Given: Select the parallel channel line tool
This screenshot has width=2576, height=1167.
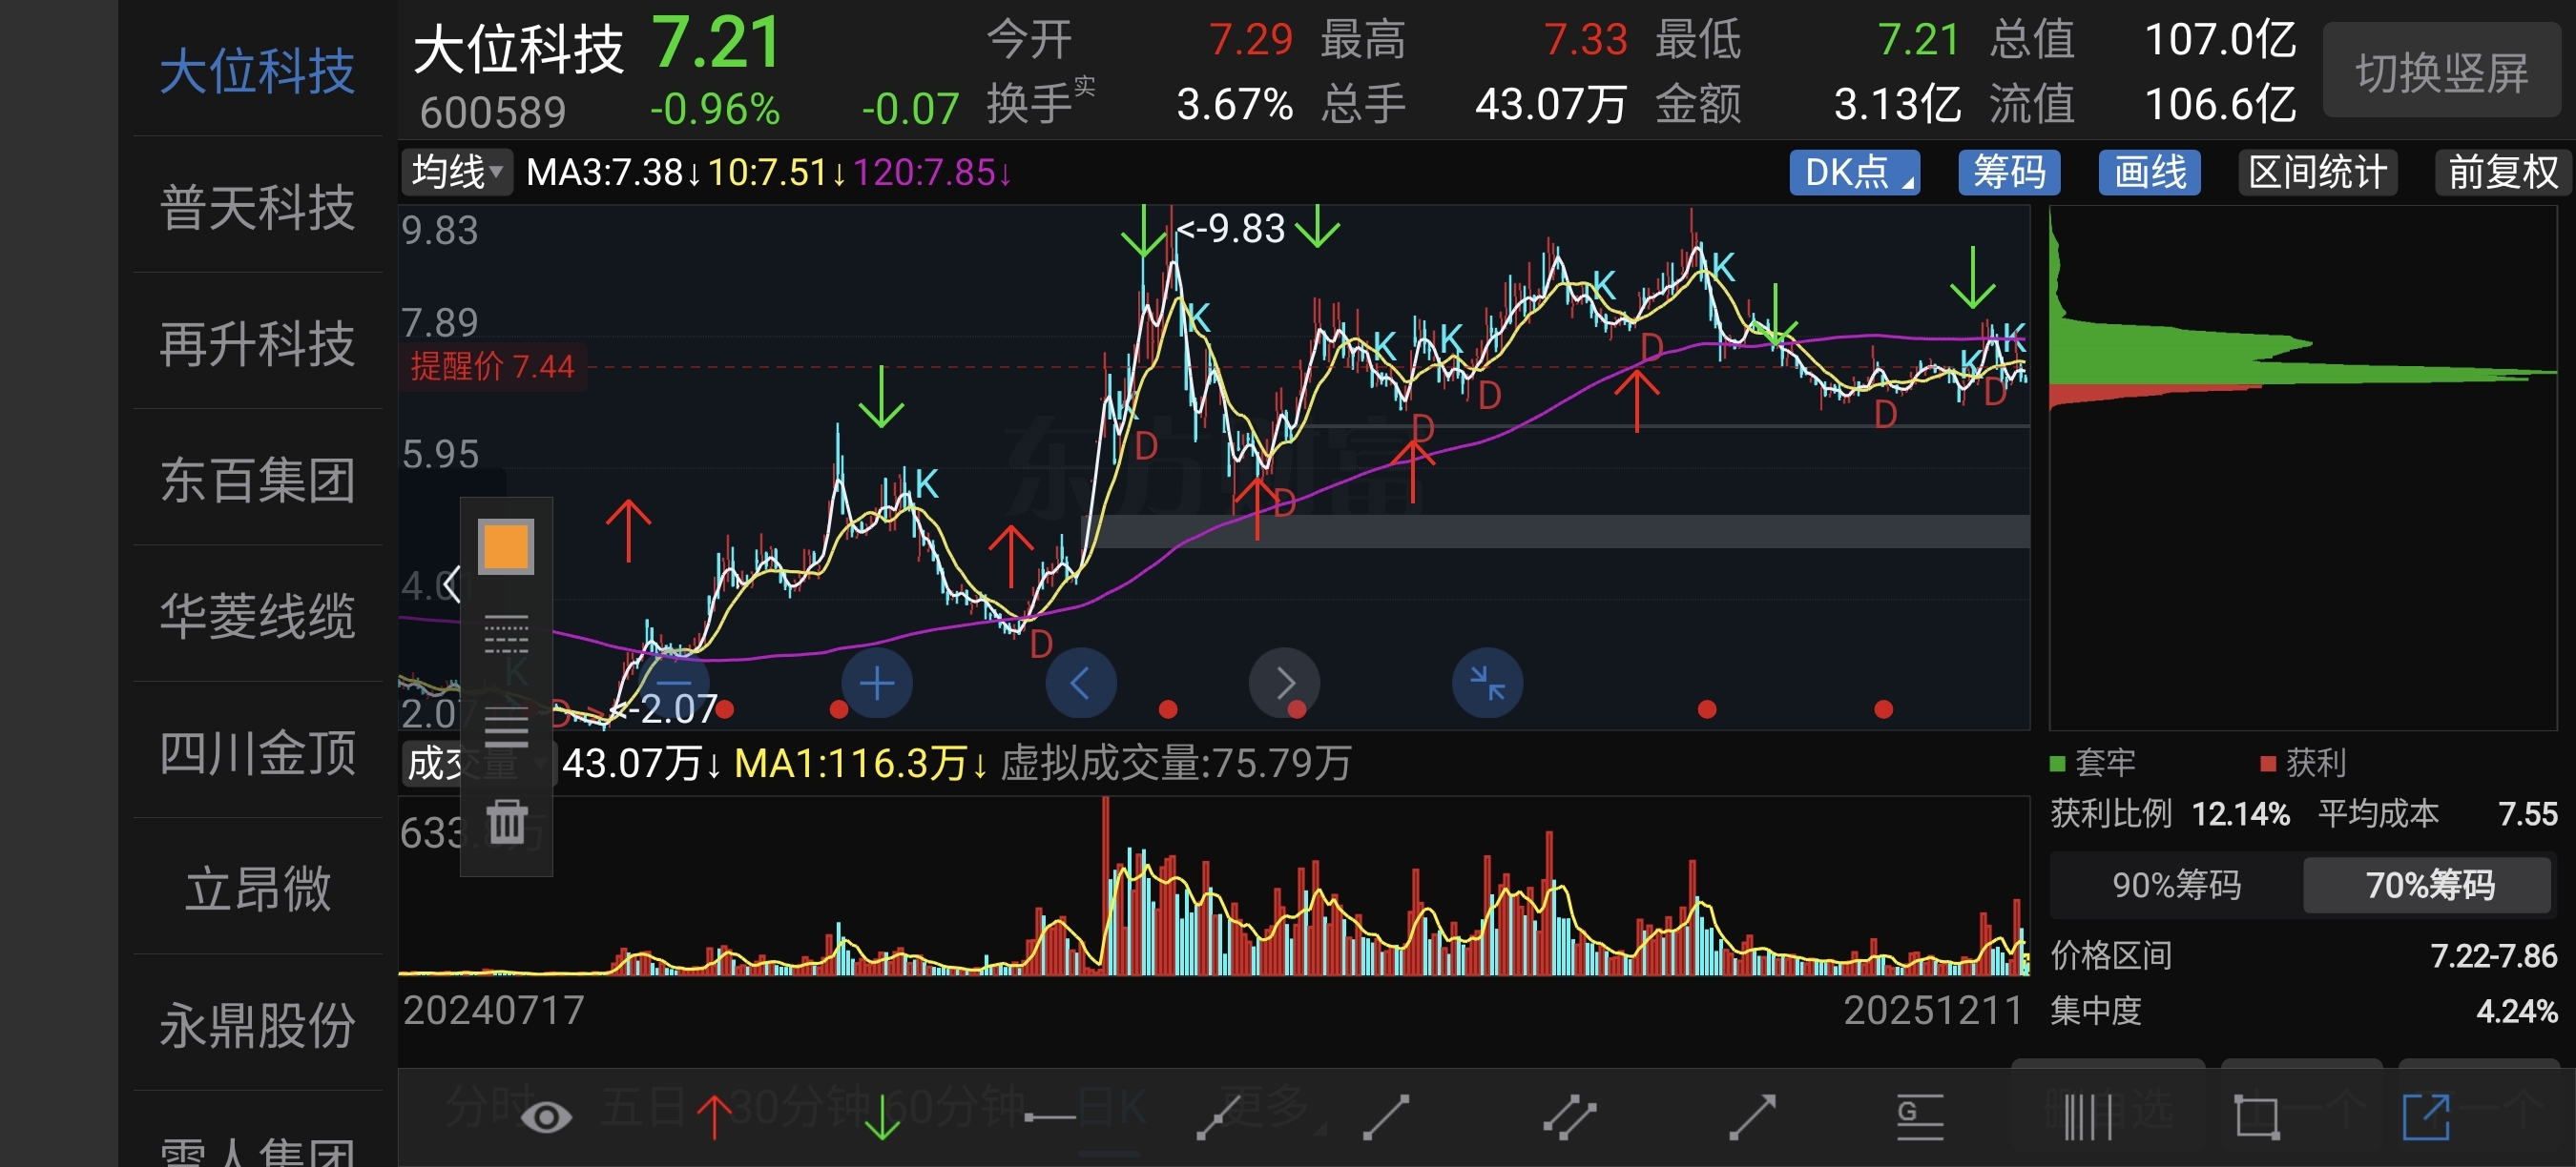Looking at the screenshot, I should [x=1569, y=1116].
